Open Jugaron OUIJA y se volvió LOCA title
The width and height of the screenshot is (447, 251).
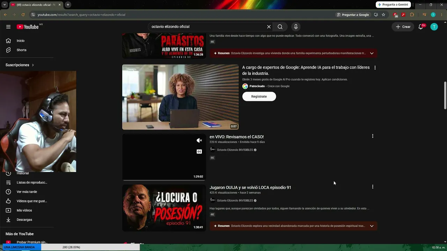coord(250,188)
